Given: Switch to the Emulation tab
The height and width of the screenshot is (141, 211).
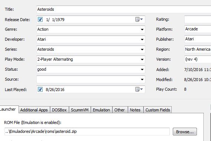Looking at the screenshot, I should (x=102, y=110).
